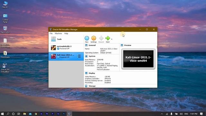Open Photoshop from the taskbar
The height and width of the screenshot is (116, 206).
64,114
